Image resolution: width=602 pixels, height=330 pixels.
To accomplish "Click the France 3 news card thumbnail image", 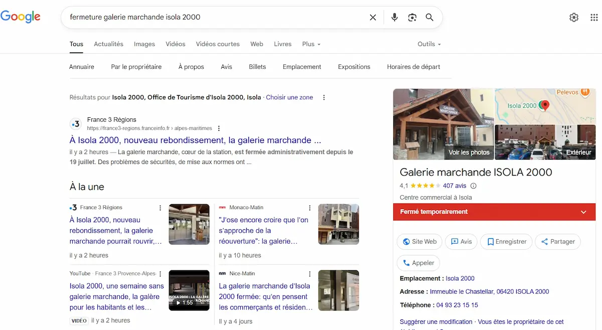I will coord(189,224).
